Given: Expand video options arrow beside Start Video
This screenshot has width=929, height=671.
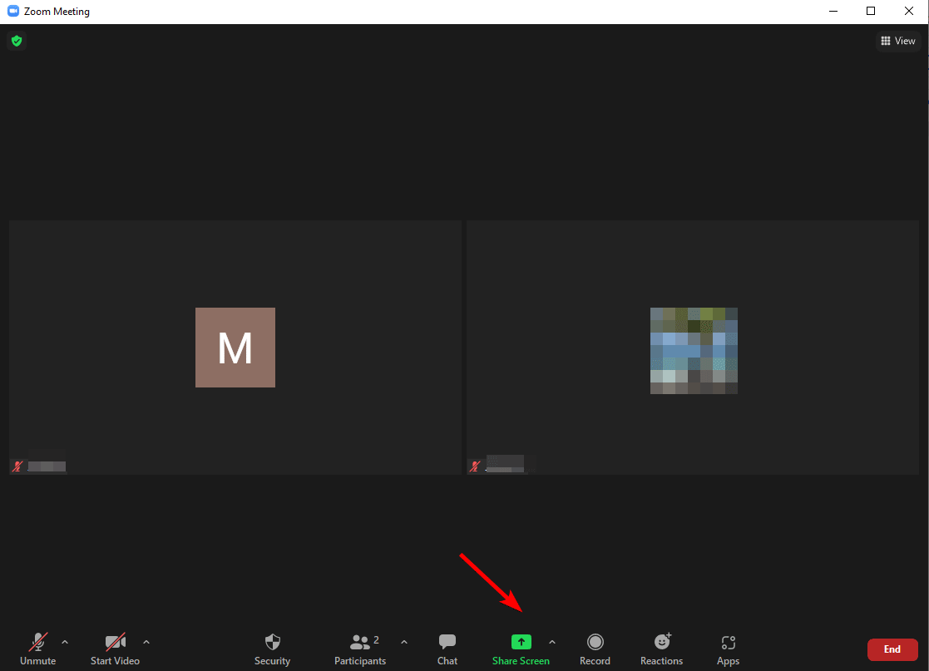Looking at the screenshot, I should [x=146, y=642].
